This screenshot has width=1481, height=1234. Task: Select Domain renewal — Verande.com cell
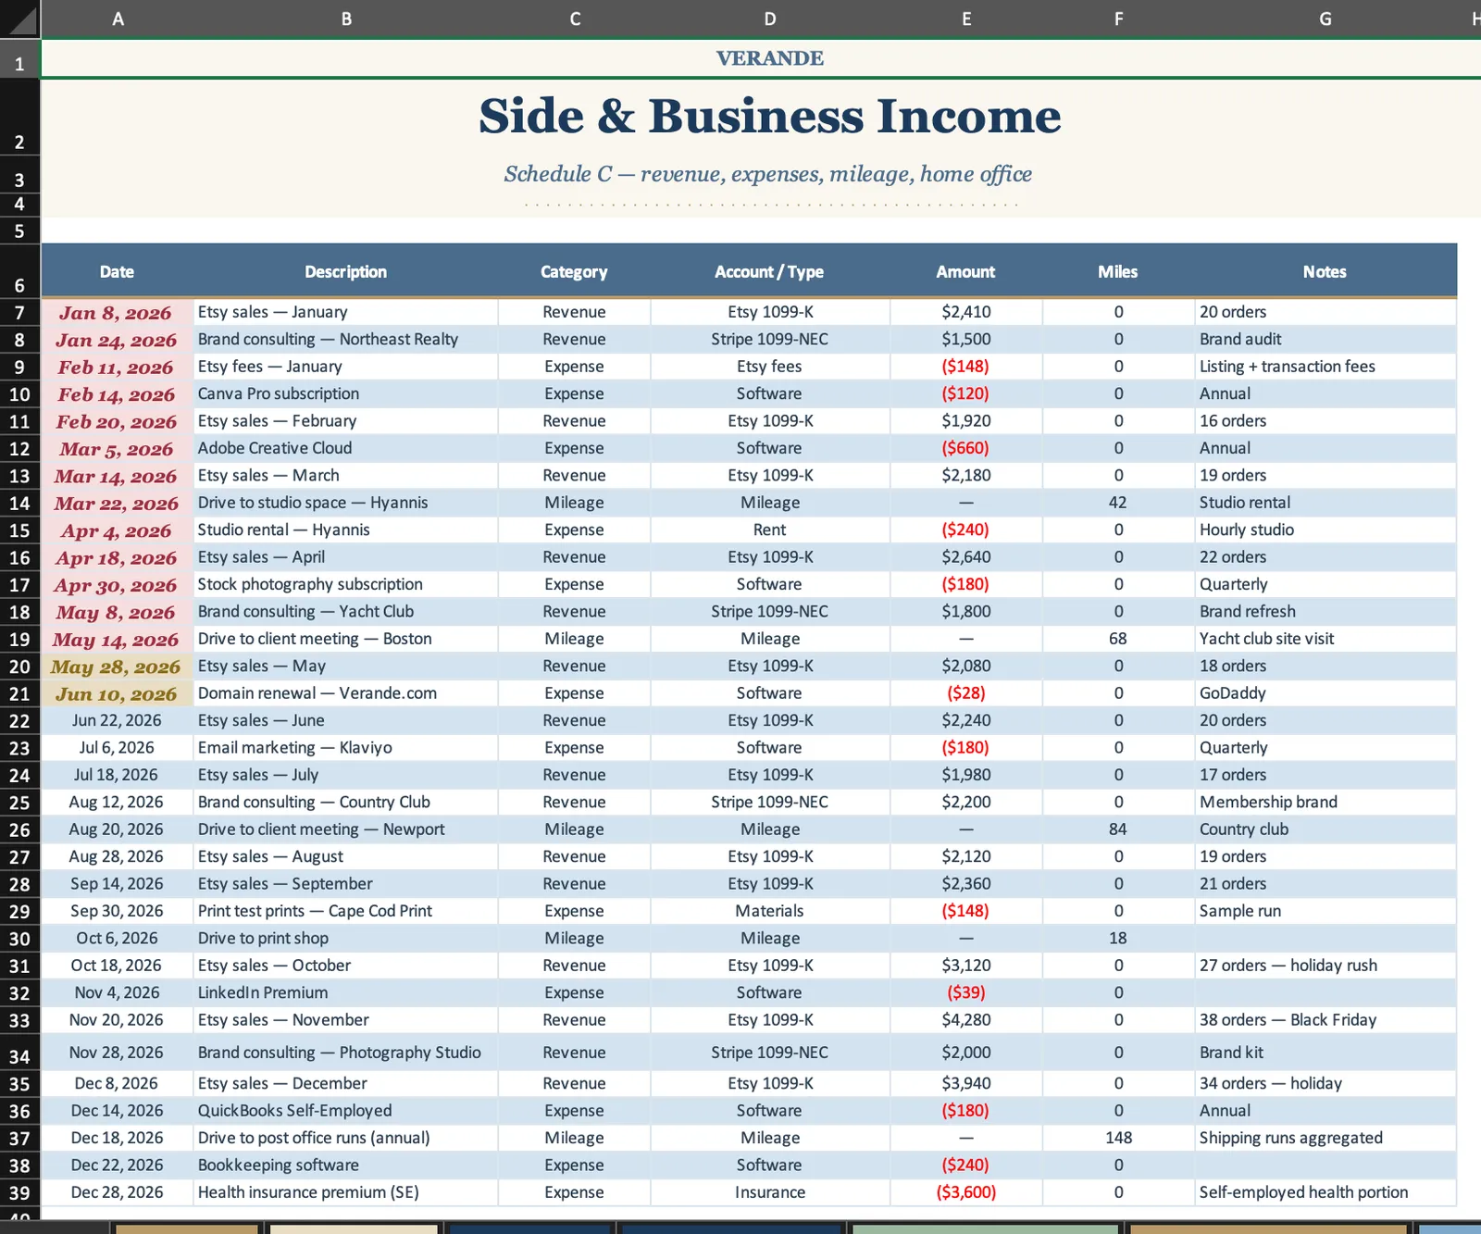click(346, 694)
